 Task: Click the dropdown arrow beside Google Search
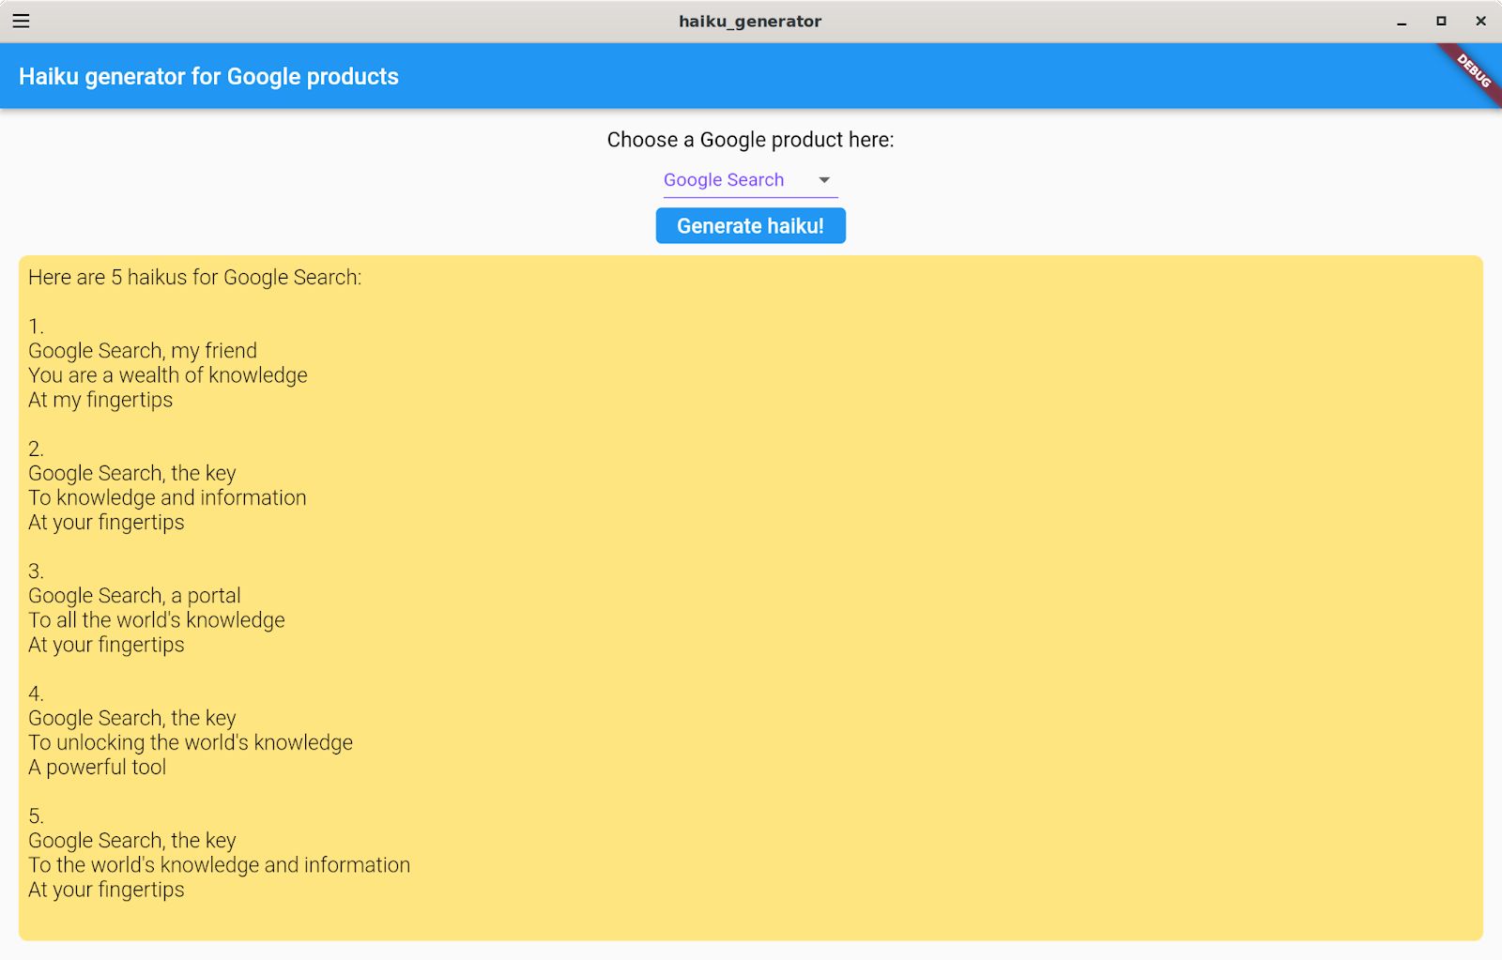pos(823,179)
